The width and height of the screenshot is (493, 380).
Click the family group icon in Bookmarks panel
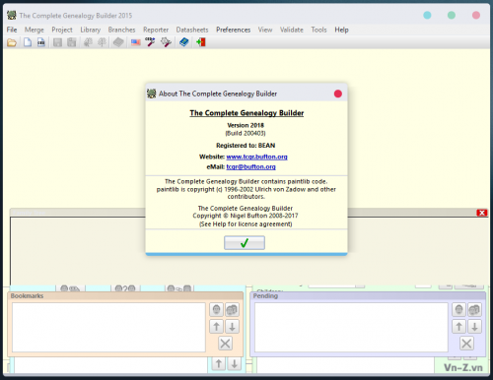[232, 309]
